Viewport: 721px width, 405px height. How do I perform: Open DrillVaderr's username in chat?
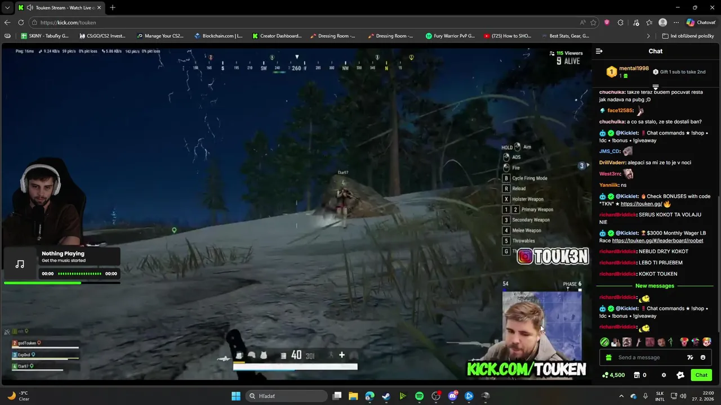click(612, 163)
